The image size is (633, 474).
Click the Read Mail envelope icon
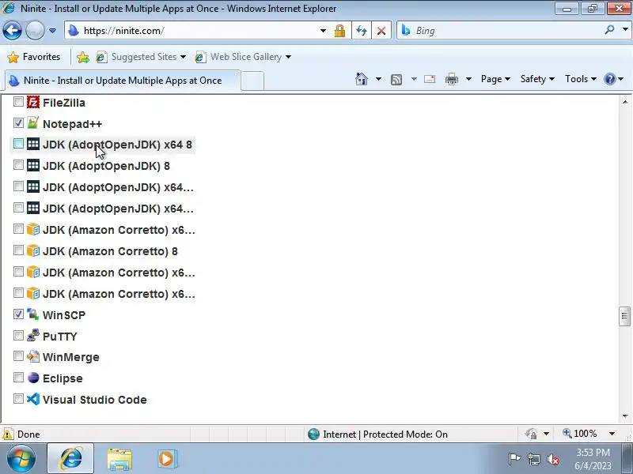pos(430,79)
